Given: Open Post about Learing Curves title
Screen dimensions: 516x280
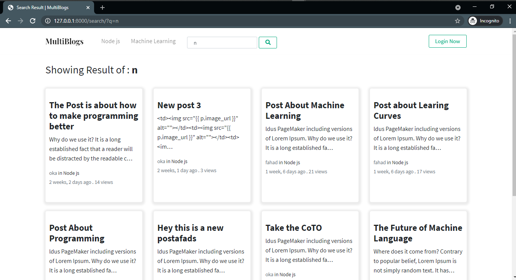Looking at the screenshot, I should [x=411, y=110].
